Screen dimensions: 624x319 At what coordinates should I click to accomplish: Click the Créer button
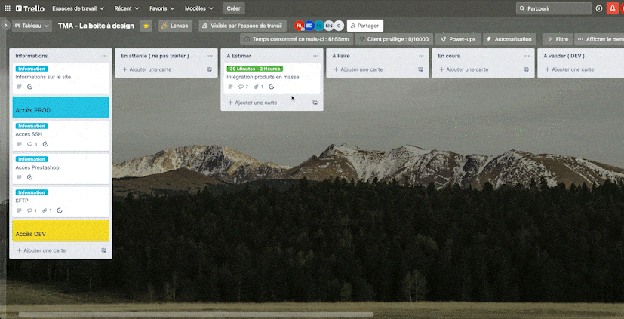234,8
